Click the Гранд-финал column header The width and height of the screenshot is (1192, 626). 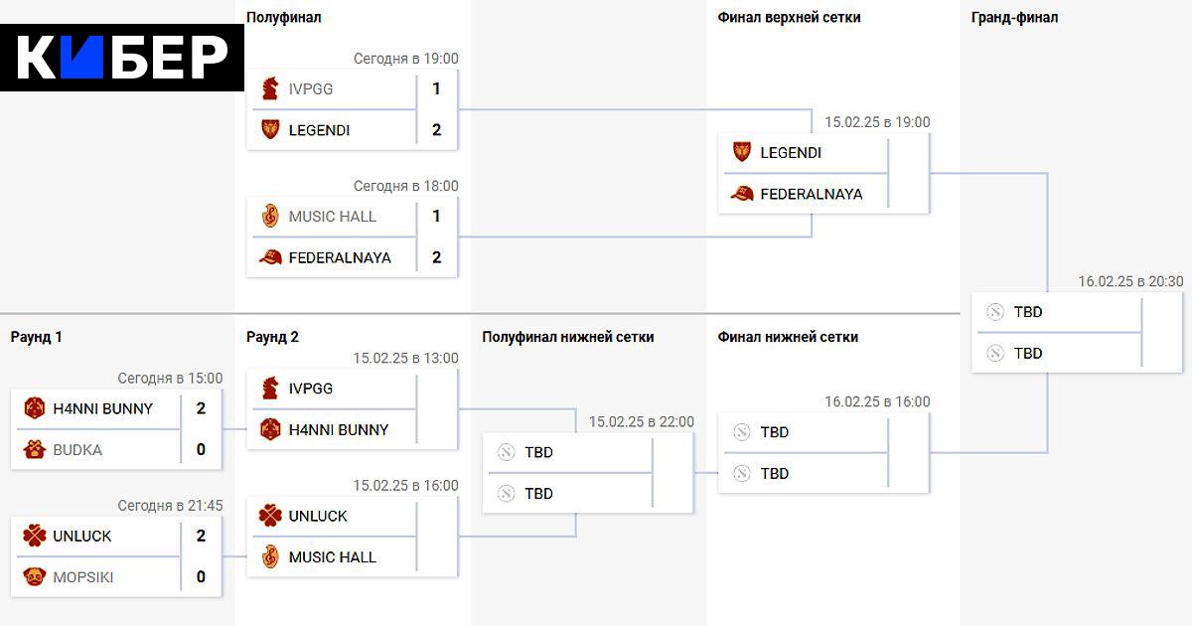pos(1014,18)
